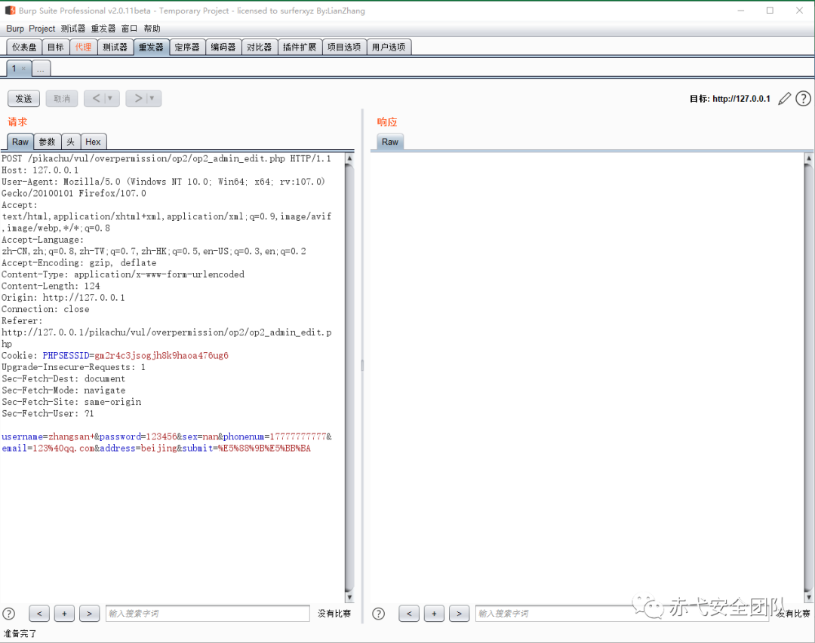The image size is (815, 643).
Task: Switch to the request Hex tab
Action: click(93, 142)
